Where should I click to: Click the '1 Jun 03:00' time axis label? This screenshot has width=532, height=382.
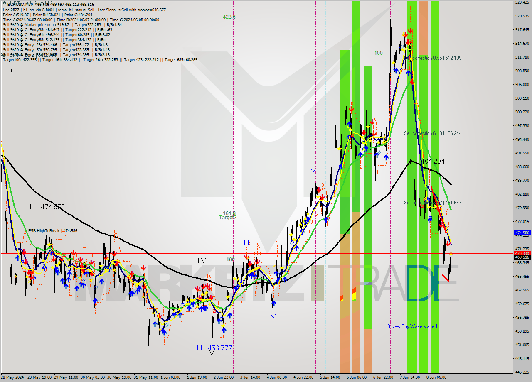coord(170,377)
